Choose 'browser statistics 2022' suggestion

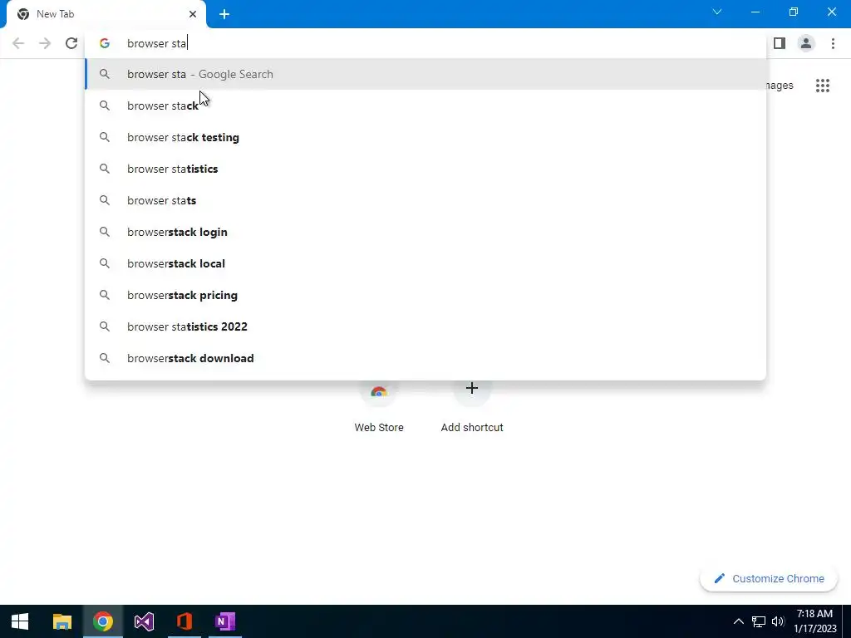point(426,326)
